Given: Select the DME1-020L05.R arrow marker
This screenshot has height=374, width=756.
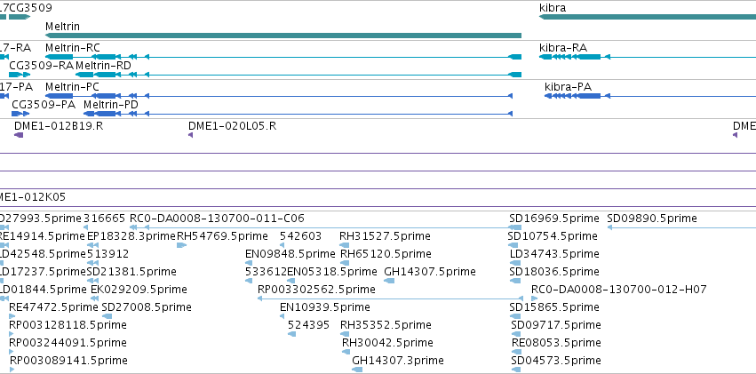Looking at the screenshot, I should point(190,135).
